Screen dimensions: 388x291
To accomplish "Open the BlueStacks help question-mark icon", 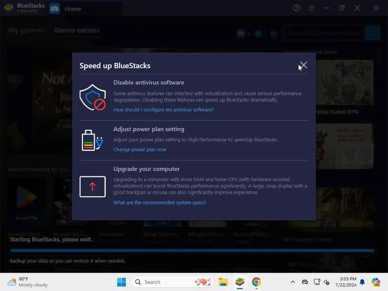I will [x=296, y=8].
